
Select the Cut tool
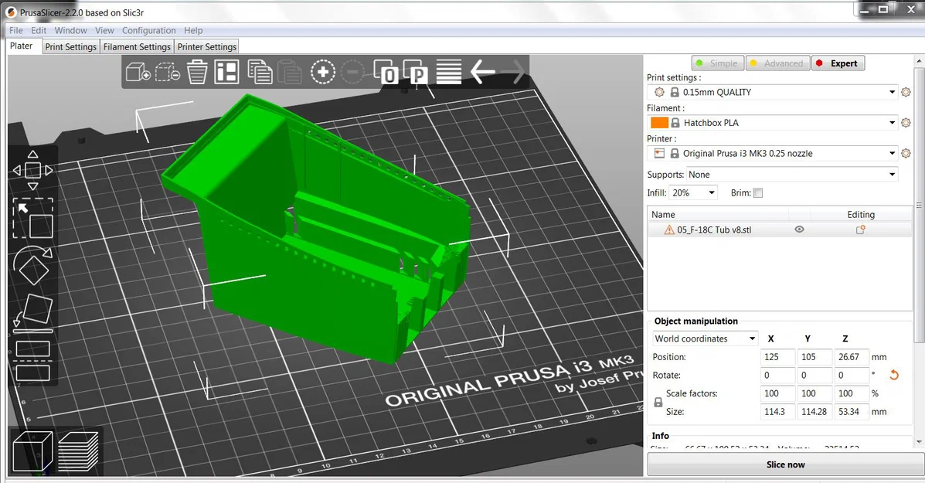click(33, 360)
